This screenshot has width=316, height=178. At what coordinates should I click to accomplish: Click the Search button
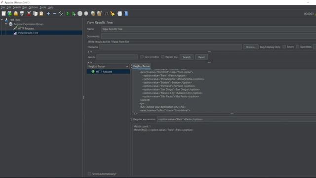click(x=187, y=57)
